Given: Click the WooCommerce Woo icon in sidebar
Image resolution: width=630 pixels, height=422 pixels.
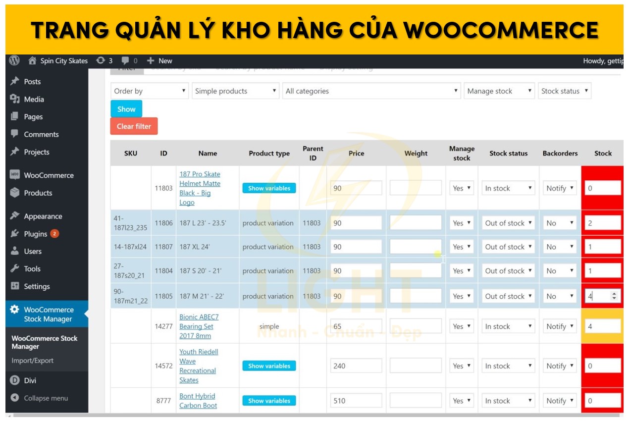Looking at the screenshot, I should [15, 175].
